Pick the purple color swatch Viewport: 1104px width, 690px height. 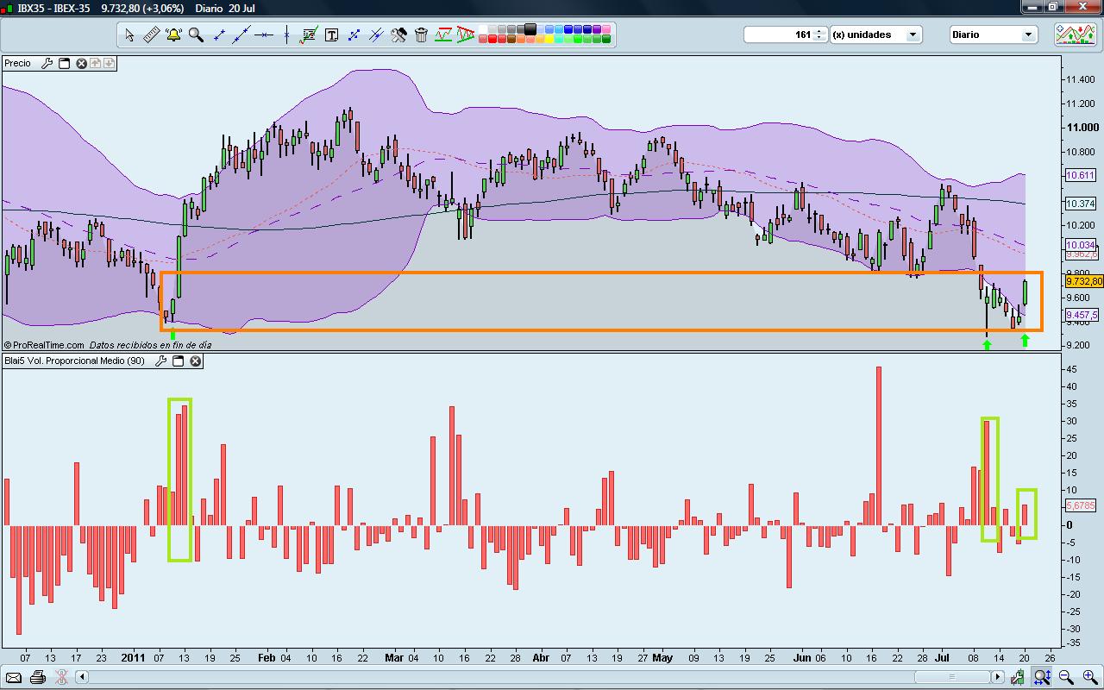pyautogui.click(x=597, y=29)
